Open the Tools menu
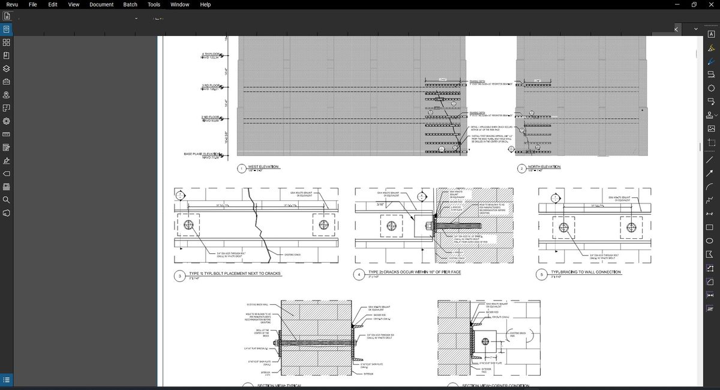Viewport: 720px width, 390px height. (x=153, y=4)
